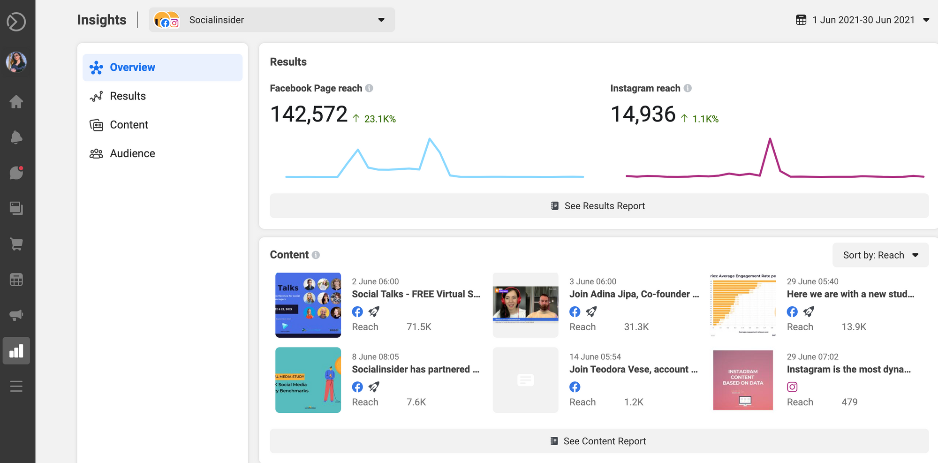Click the 31.3K reach value
The height and width of the screenshot is (463, 938).
pos(636,327)
